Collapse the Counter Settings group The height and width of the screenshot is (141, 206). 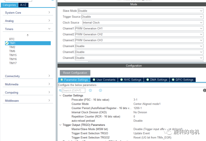(60, 96)
